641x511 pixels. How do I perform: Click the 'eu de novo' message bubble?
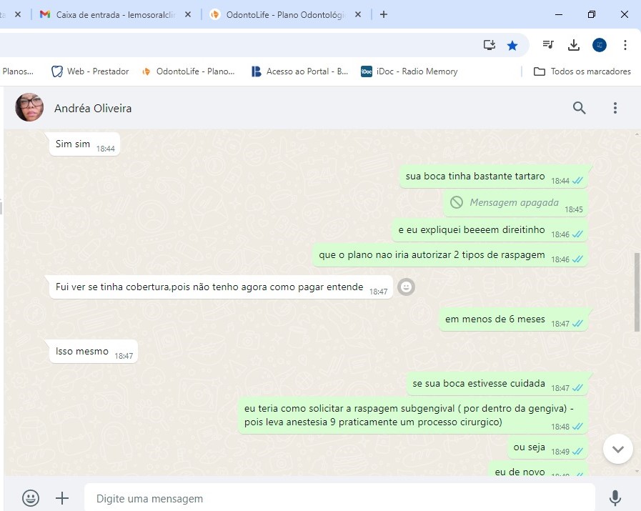538,470
